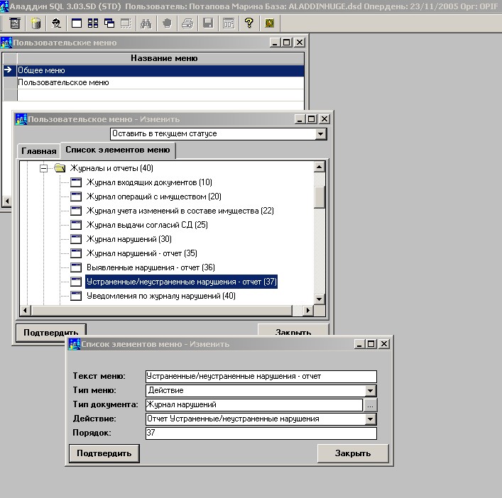Screen dimensions: 502x498
Task: Select the Пользовательское меню row
Action: point(160,82)
